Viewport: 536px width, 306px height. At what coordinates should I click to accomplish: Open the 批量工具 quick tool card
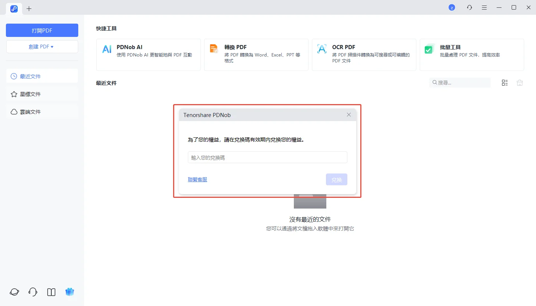click(472, 55)
